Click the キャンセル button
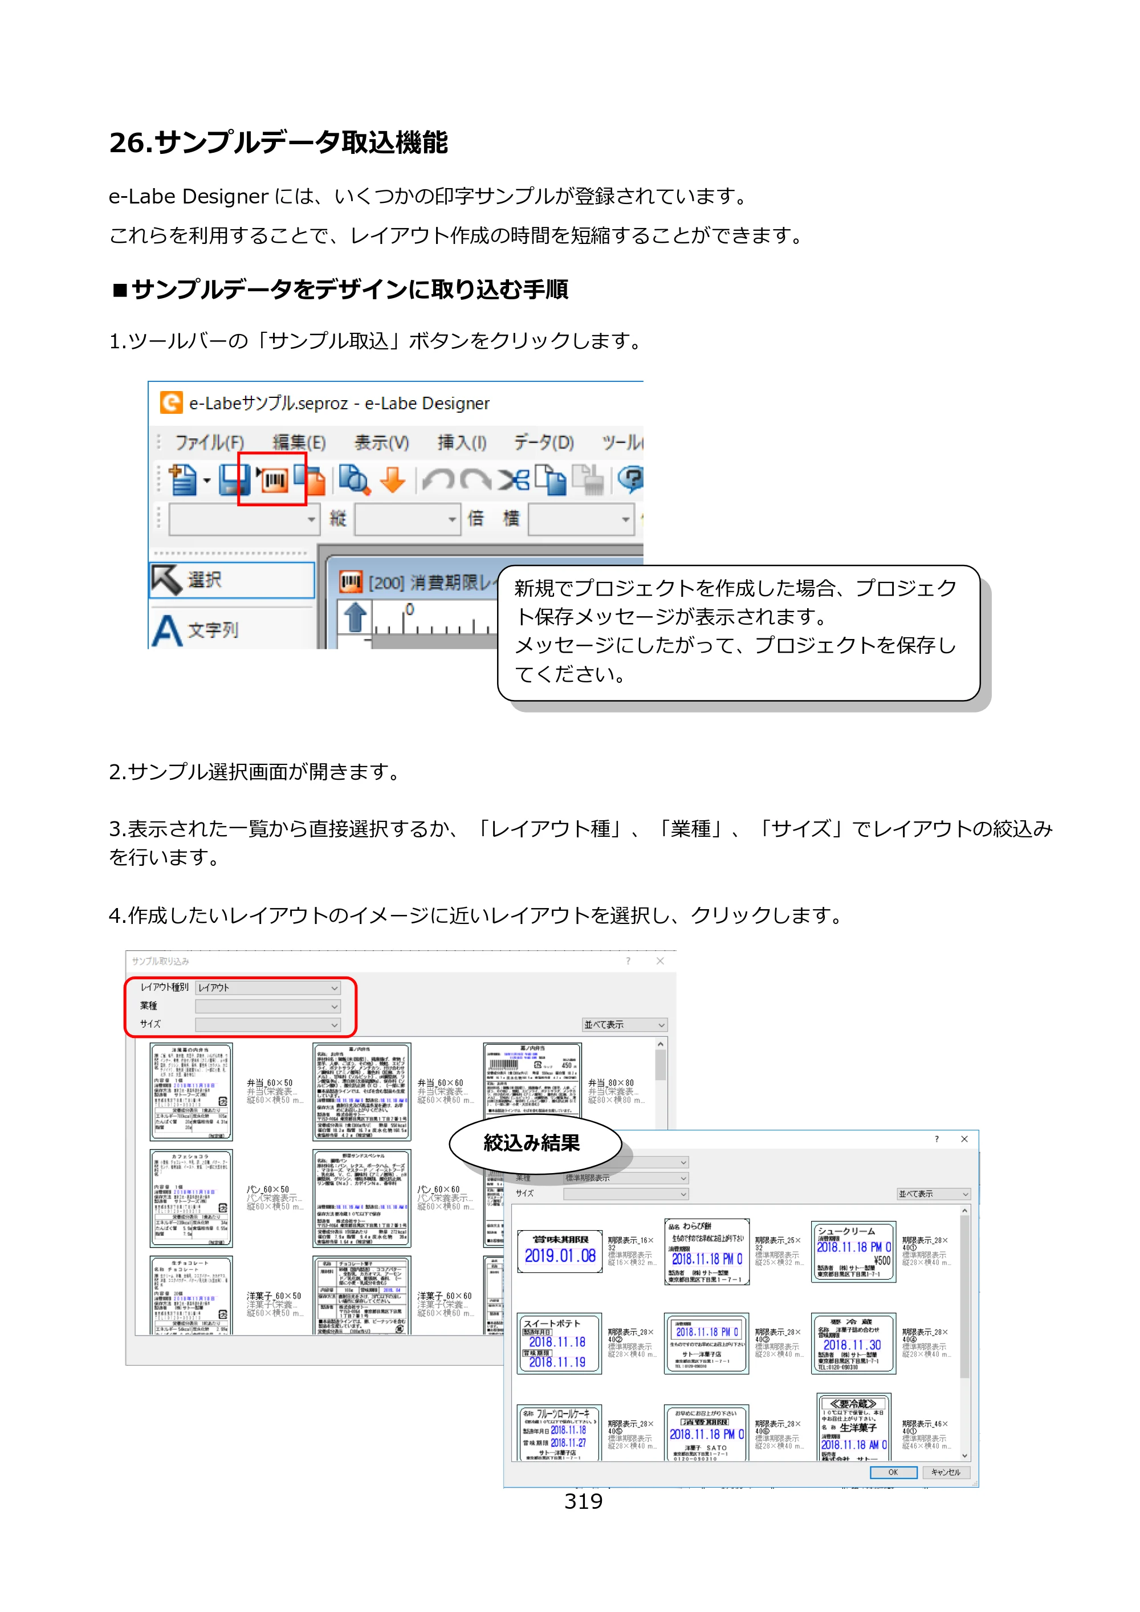Screen dimensions: 1140x1612 click(946, 1472)
